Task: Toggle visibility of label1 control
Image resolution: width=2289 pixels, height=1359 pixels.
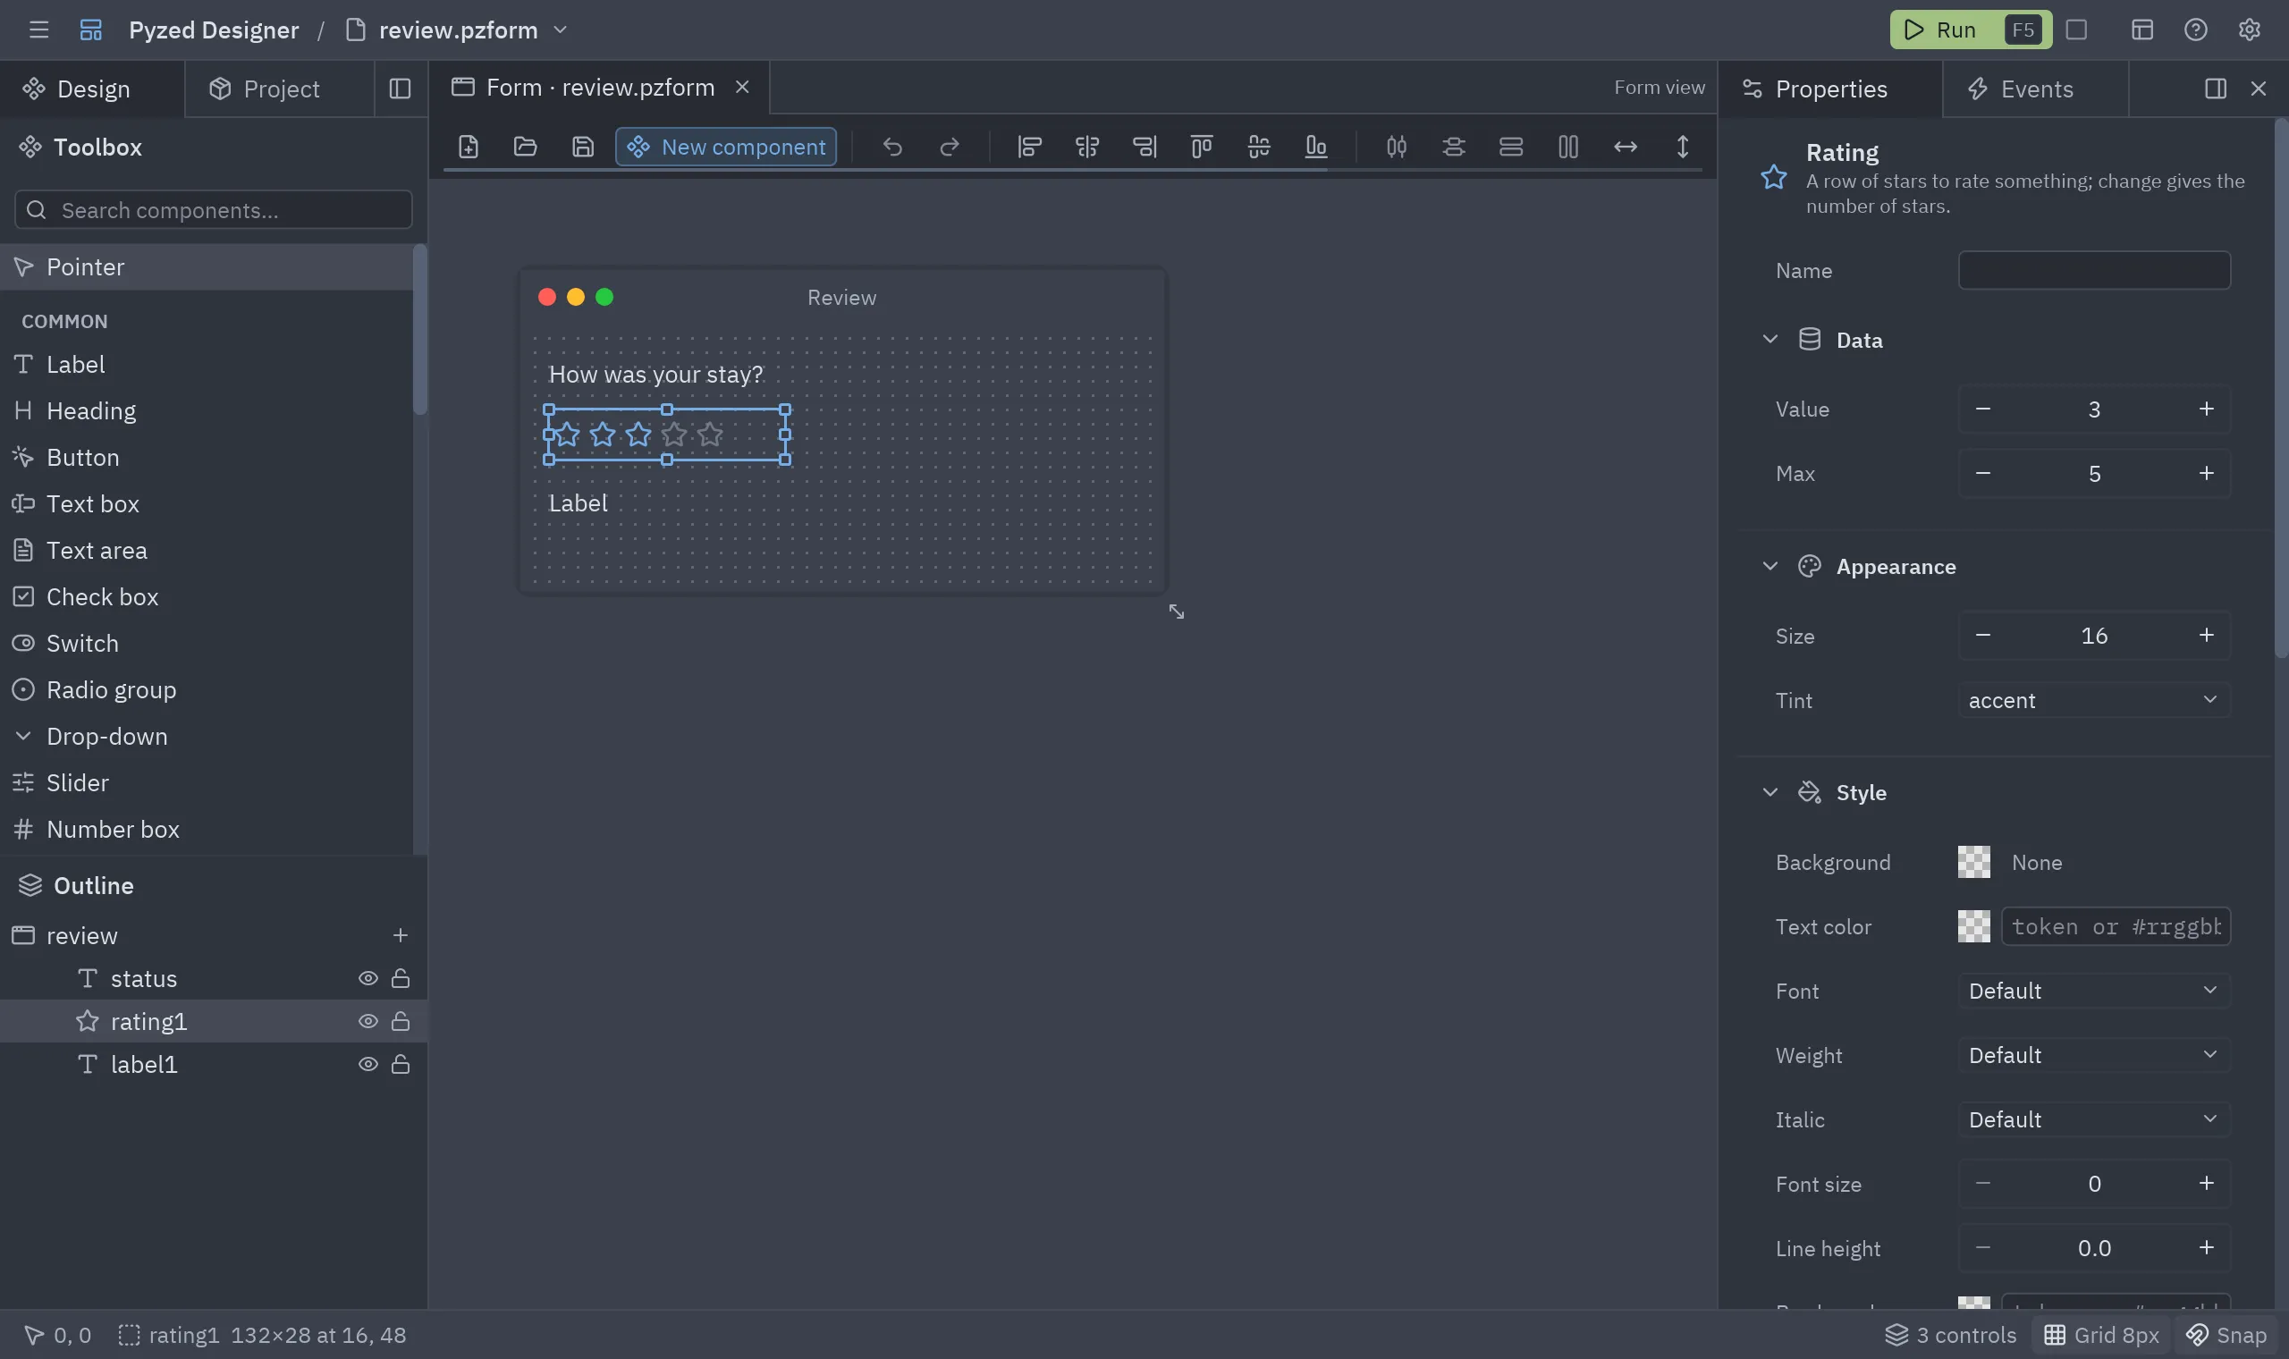Action: click(x=368, y=1064)
